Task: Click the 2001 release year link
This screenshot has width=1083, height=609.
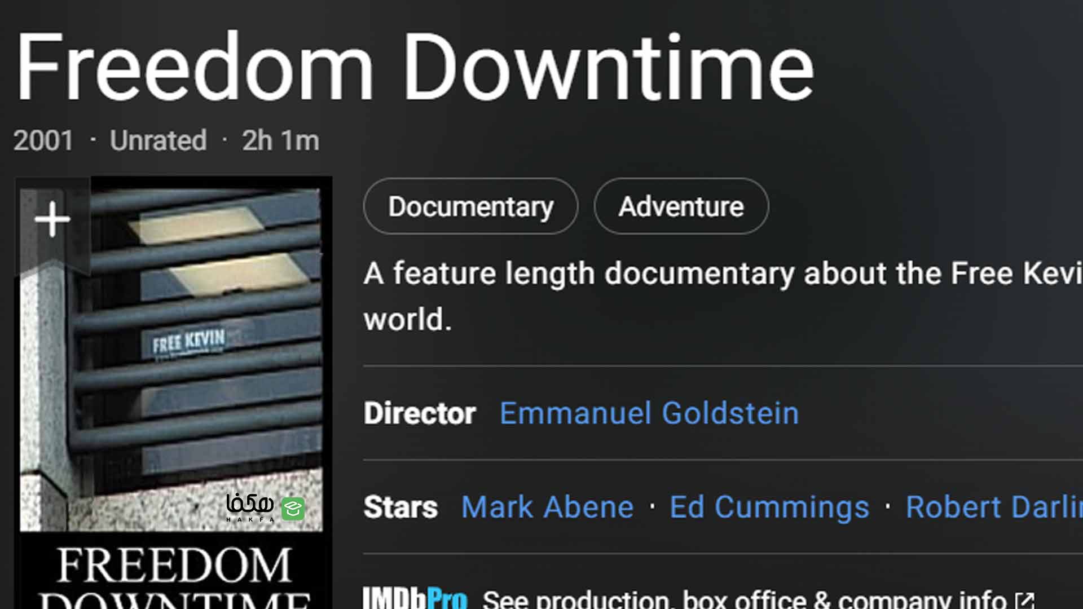Action: pyautogui.click(x=43, y=140)
